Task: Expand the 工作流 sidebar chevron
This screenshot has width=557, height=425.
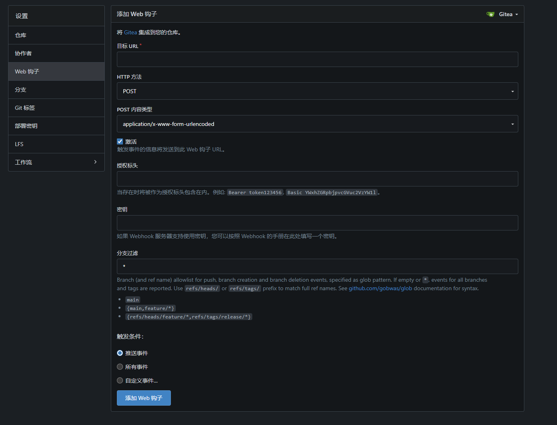Action: [95, 162]
